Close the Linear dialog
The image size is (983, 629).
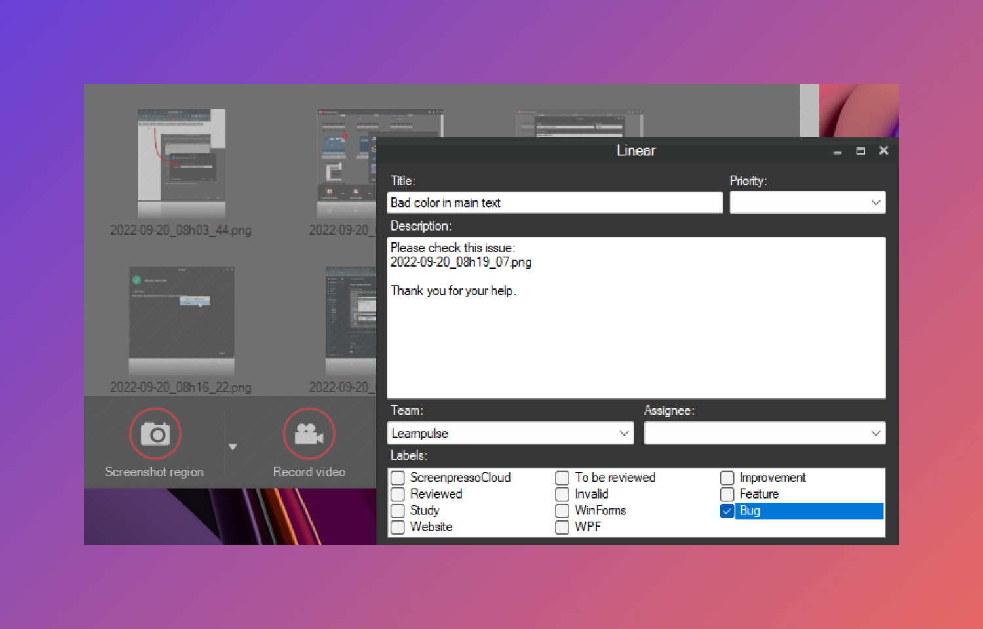click(883, 151)
